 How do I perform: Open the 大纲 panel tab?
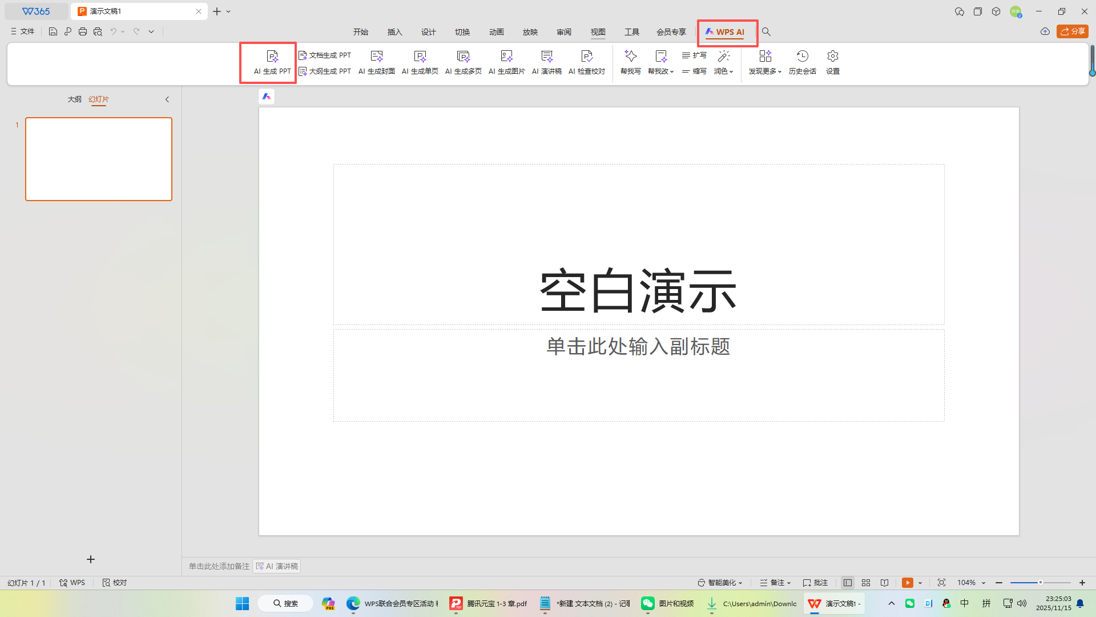75,99
